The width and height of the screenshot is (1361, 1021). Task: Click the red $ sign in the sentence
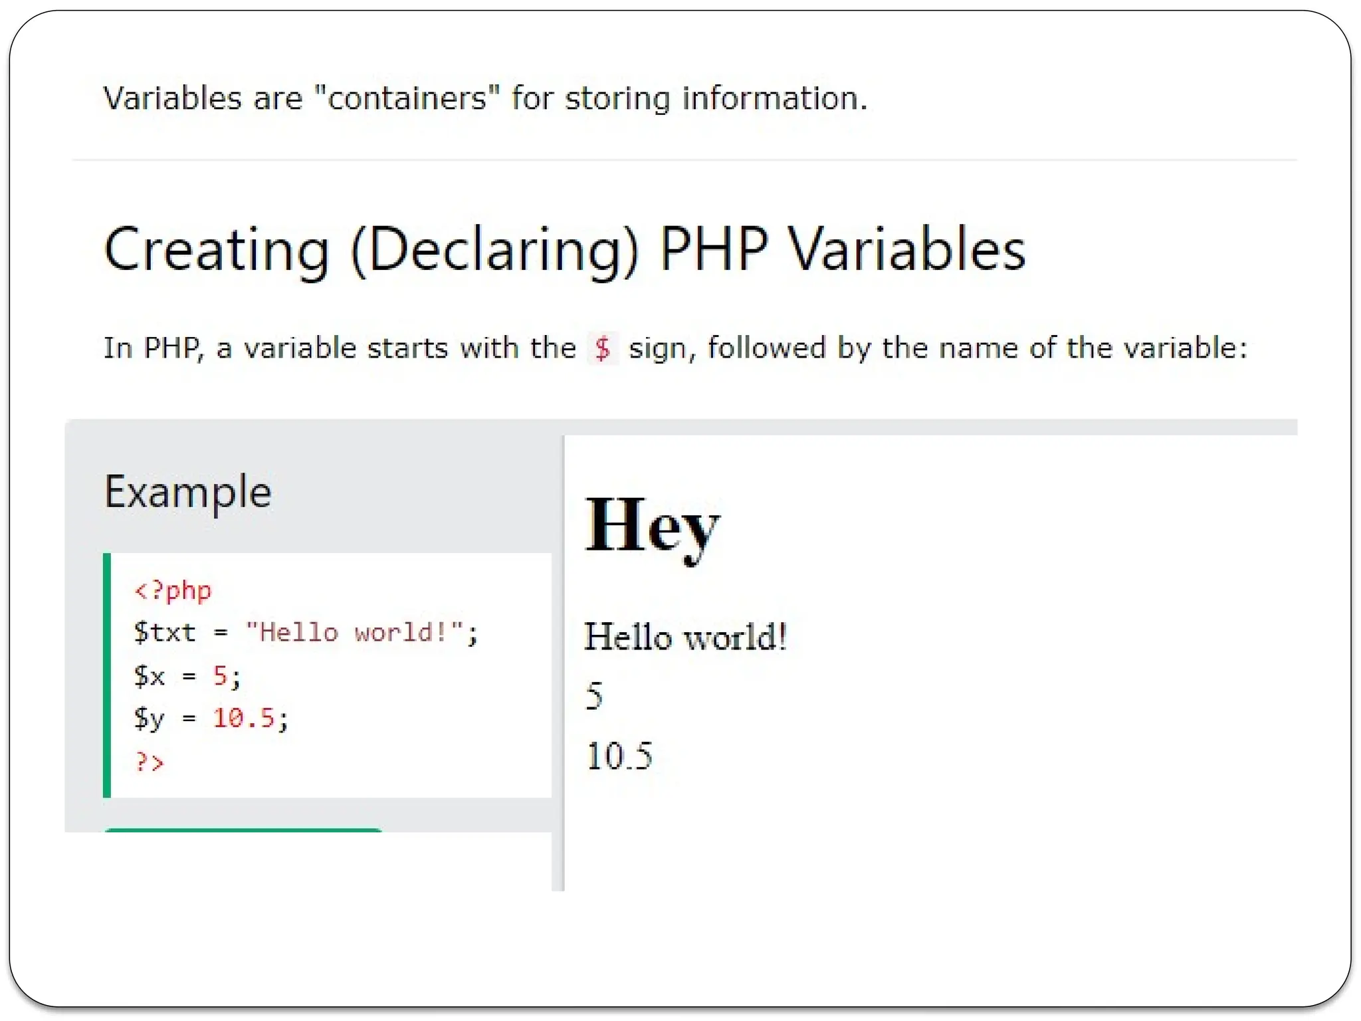[x=602, y=348]
